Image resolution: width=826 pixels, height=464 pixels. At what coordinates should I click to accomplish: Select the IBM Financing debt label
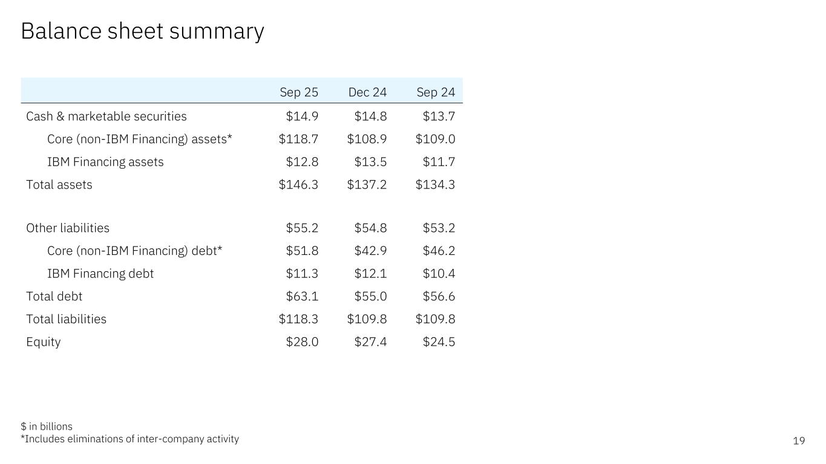(100, 274)
